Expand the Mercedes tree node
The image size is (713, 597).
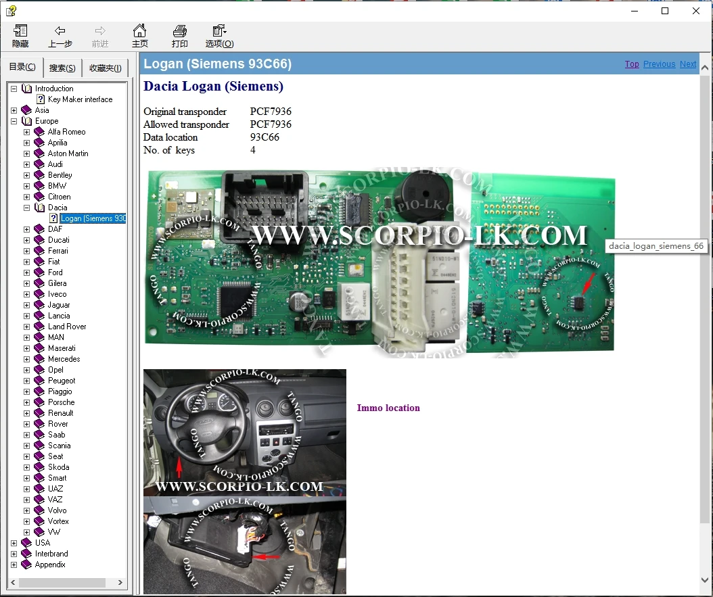pos(27,359)
